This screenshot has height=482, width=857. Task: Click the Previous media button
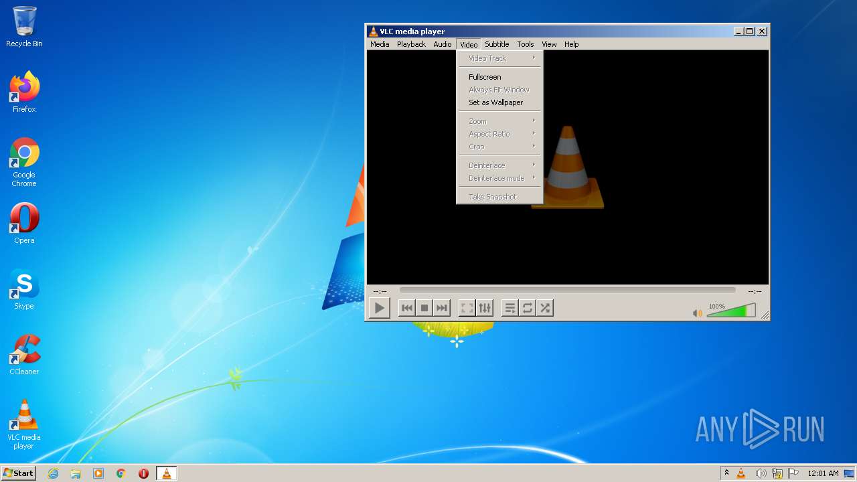[x=406, y=308]
